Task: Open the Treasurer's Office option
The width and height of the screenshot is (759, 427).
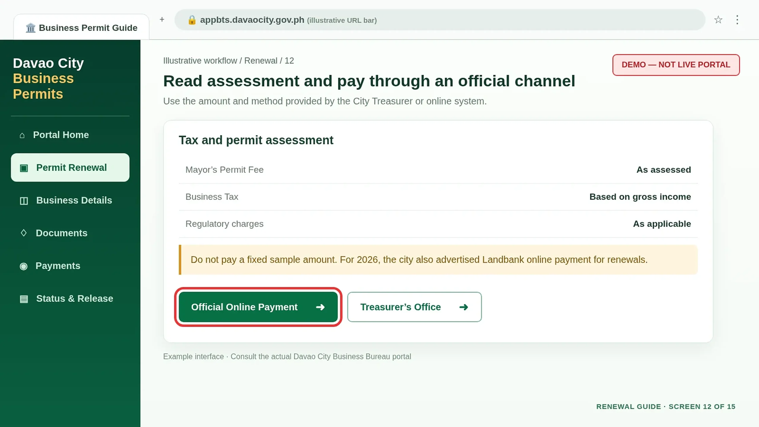Action: point(414,307)
